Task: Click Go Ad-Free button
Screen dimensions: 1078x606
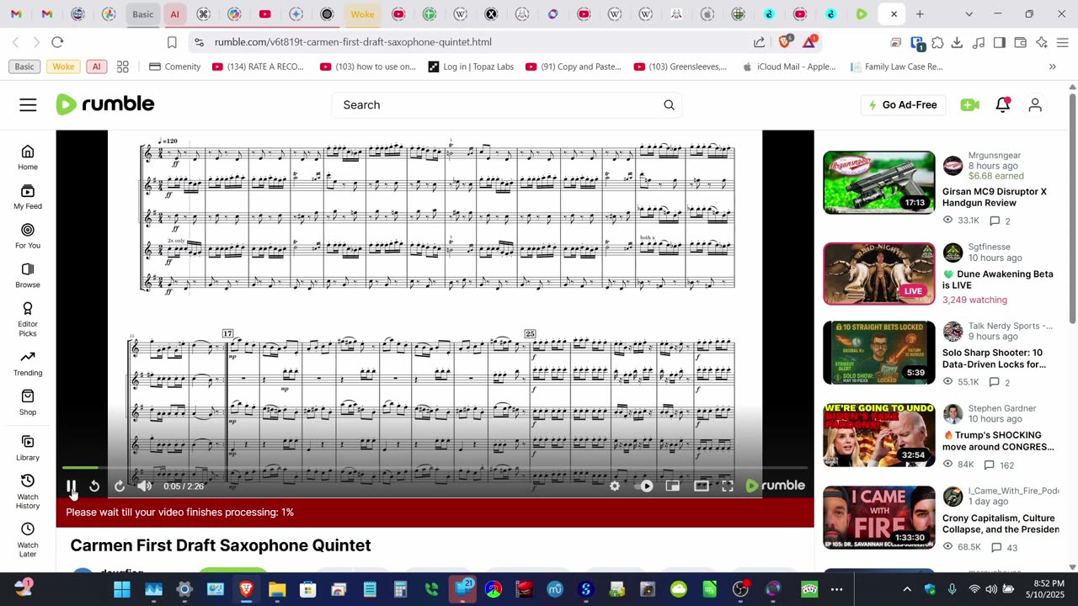Action: [x=902, y=105]
